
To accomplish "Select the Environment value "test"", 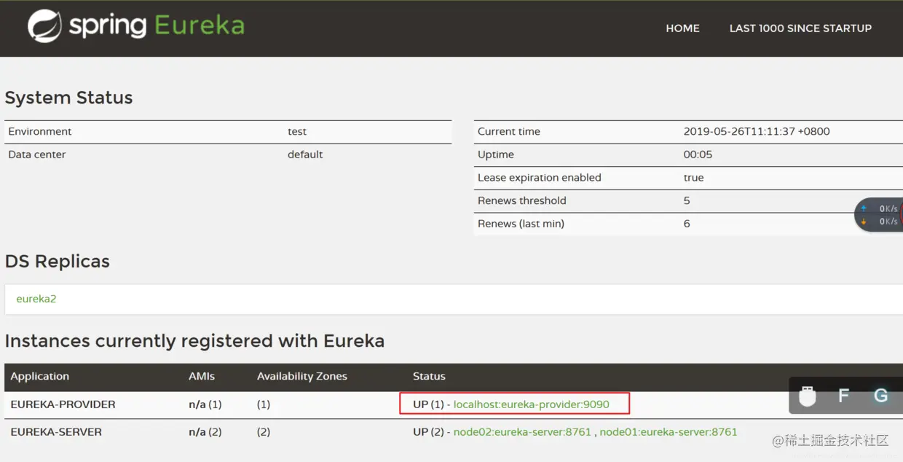I will tap(297, 132).
